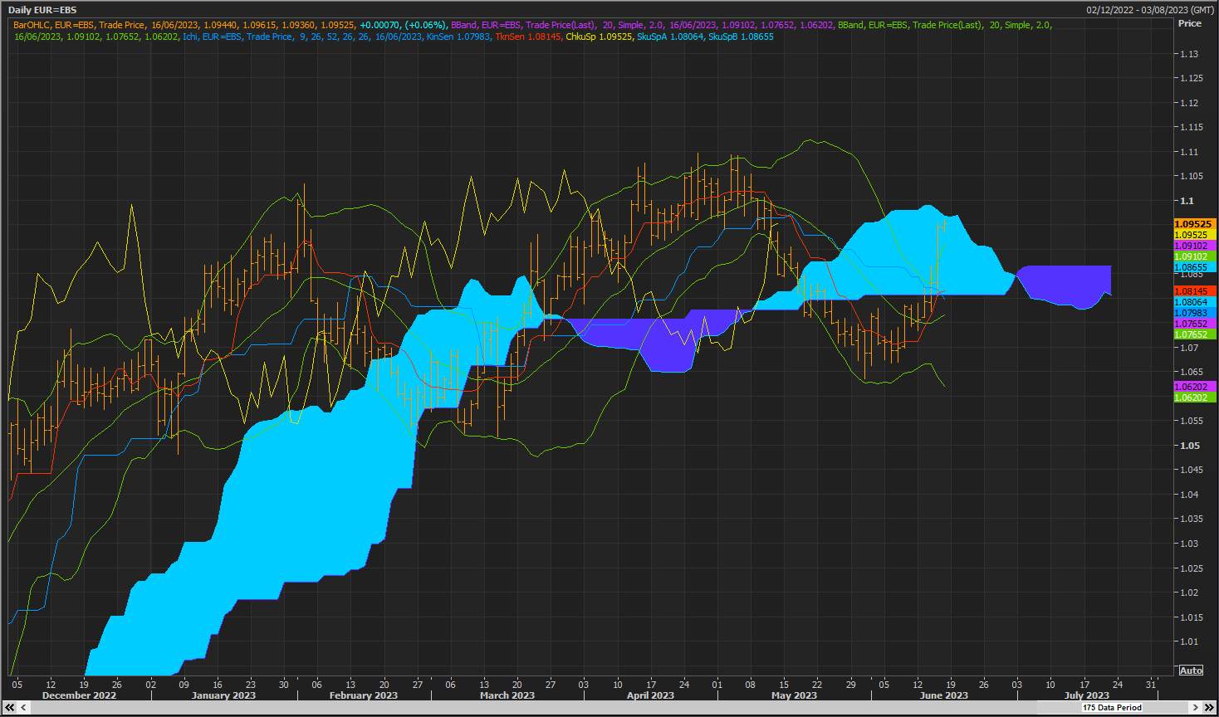Click the cyan 1.08064 Senkou A tag
The height and width of the screenshot is (717, 1219).
[x=1194, y=302]
